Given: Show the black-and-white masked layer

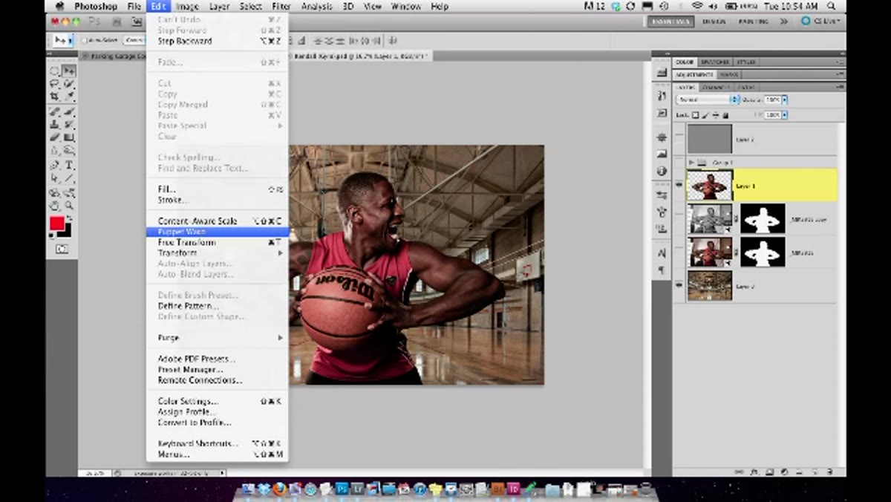Looking at the screenshot, I should point(679,219).
